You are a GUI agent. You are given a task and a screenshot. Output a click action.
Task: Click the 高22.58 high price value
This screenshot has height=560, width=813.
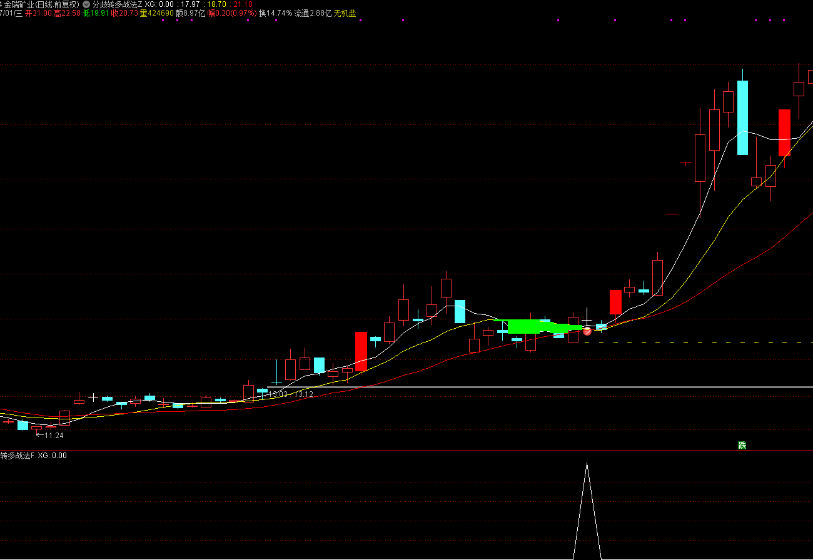coord(66,13)
